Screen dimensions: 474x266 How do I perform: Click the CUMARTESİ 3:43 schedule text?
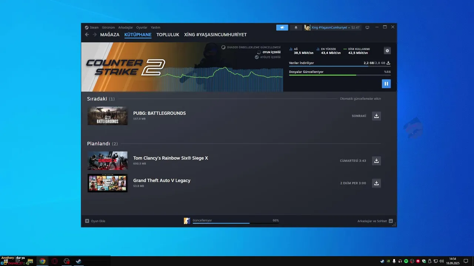[353, 161]
